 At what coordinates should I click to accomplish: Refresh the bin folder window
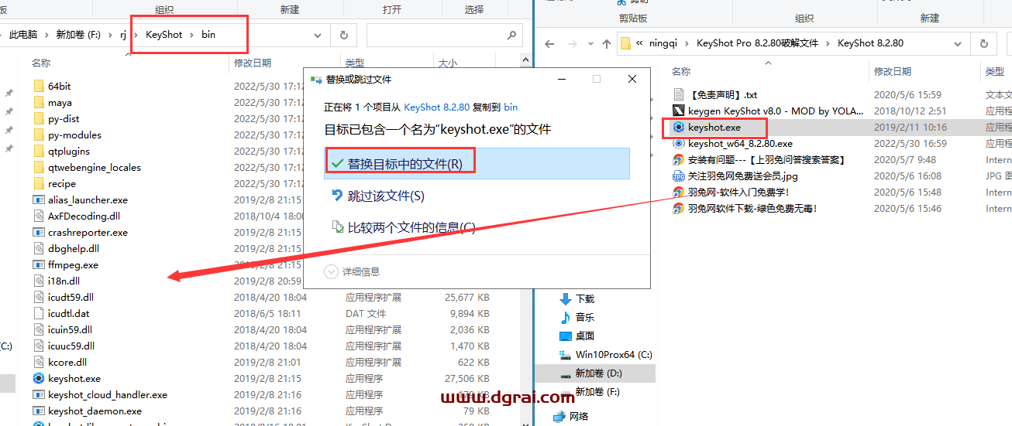[x=343, y=35]
